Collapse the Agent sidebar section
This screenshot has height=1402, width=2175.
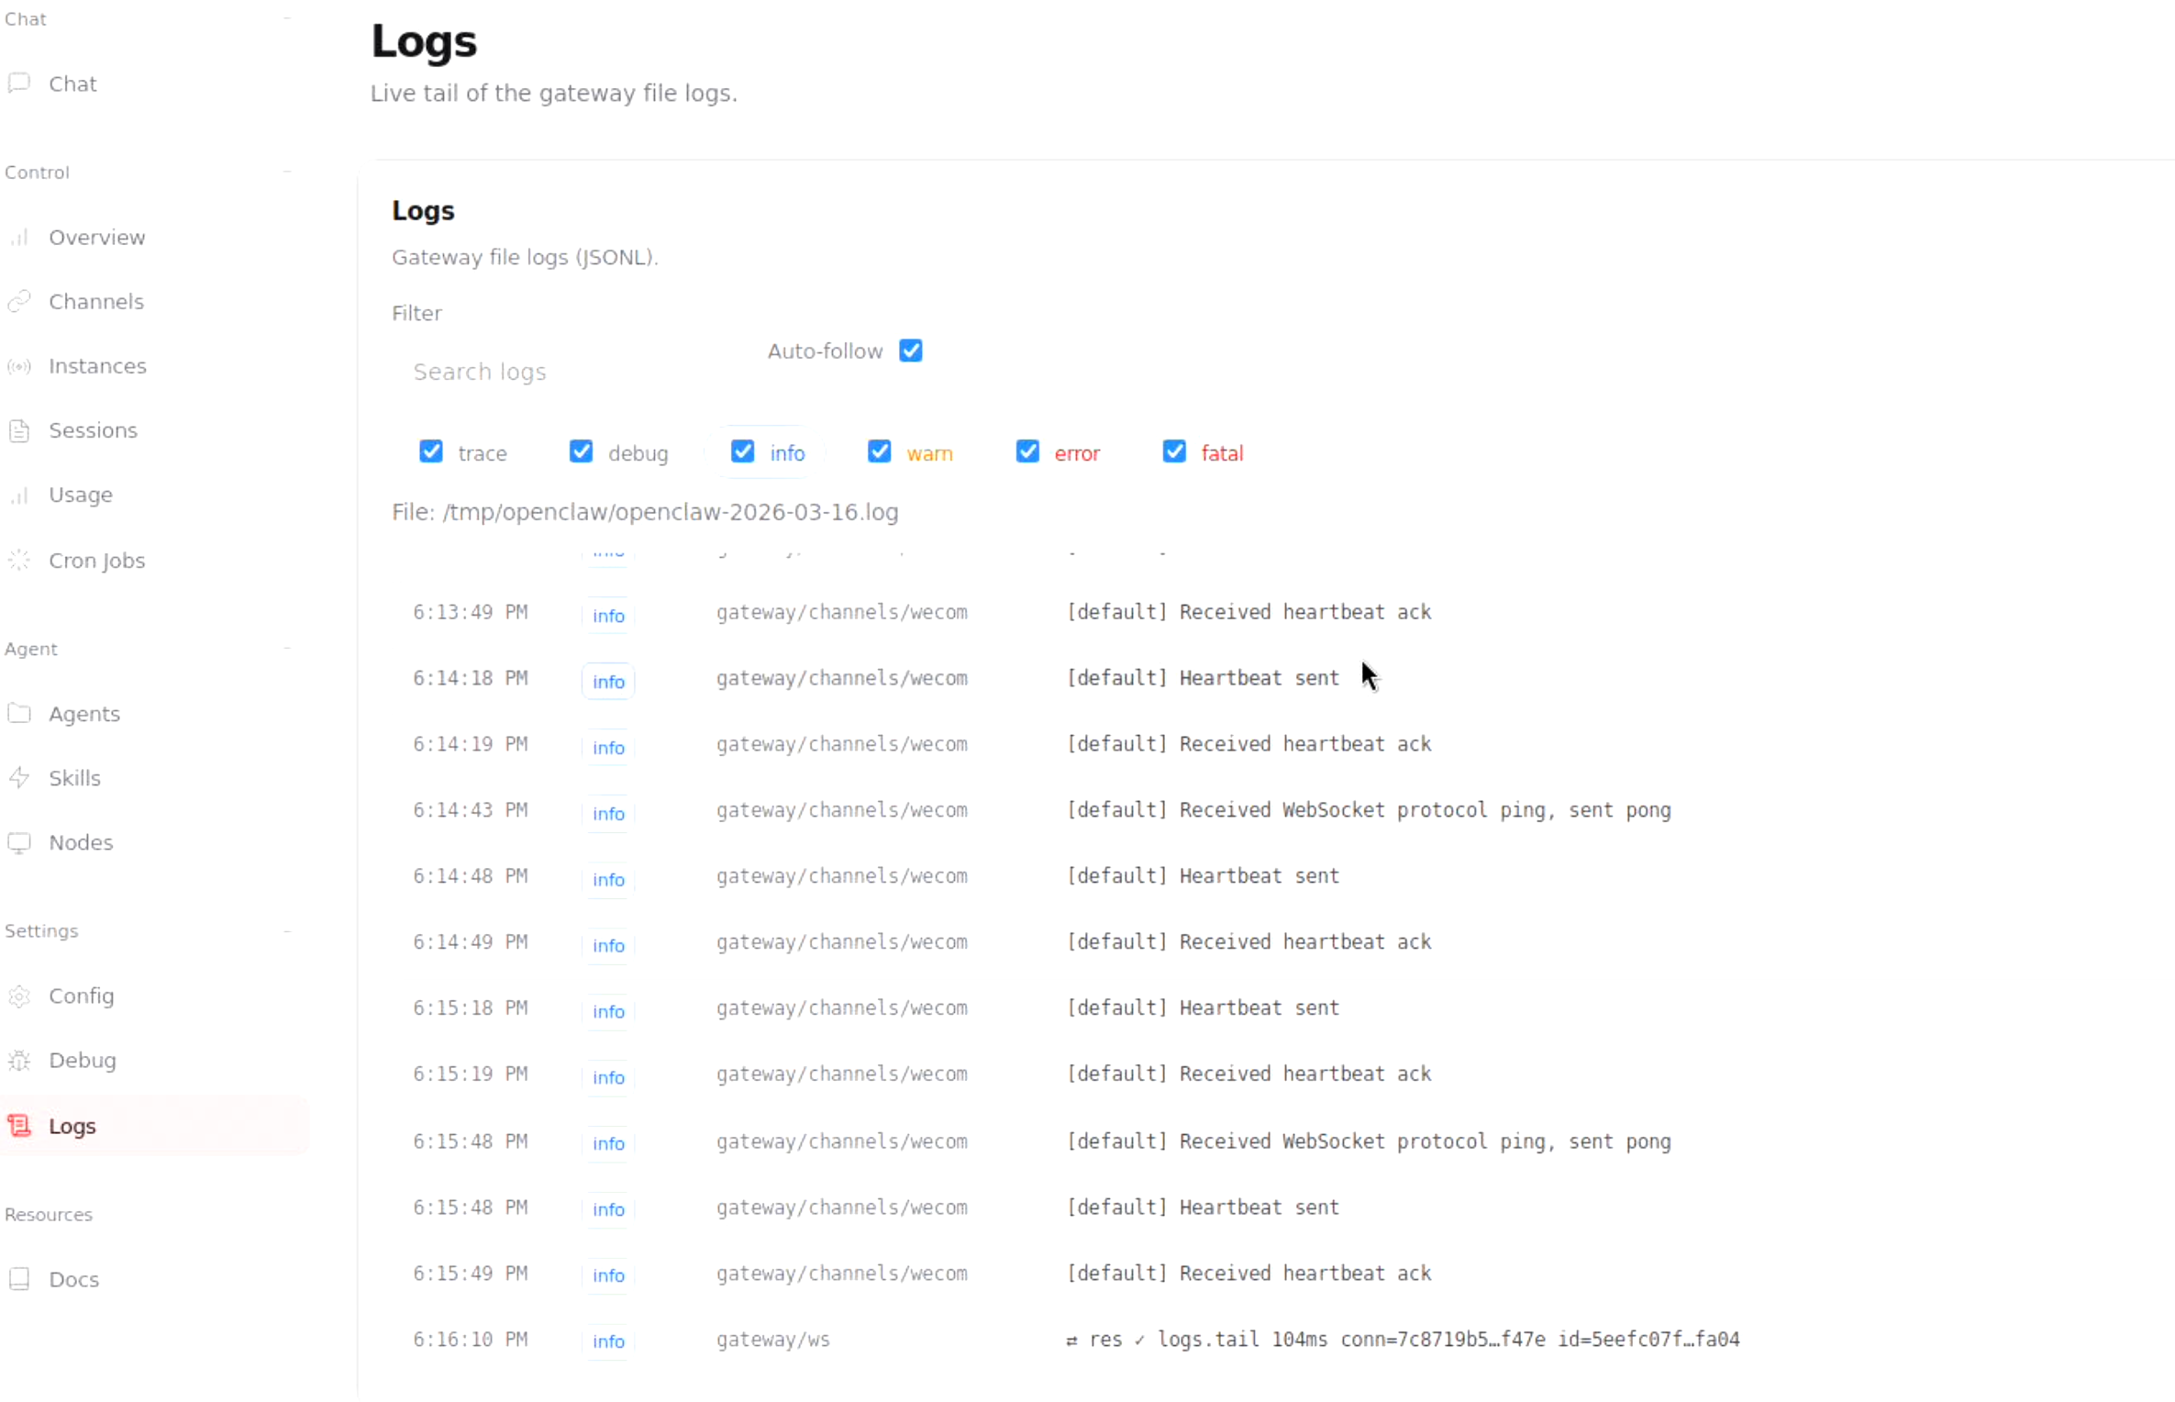click(x=287, y=649)
